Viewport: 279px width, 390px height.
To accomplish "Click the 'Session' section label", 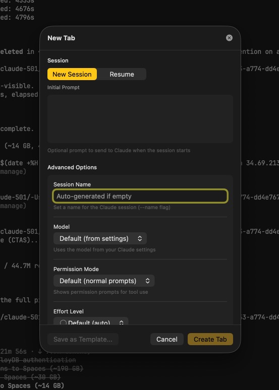I will 58,60.
